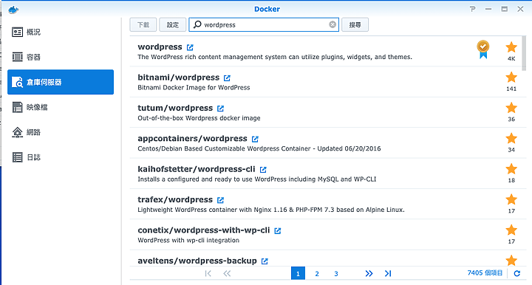The width and height of the screenshot is (532, 285).
Task: Select the kaihofstetter/wordpress-cli row
Action: 326,174
